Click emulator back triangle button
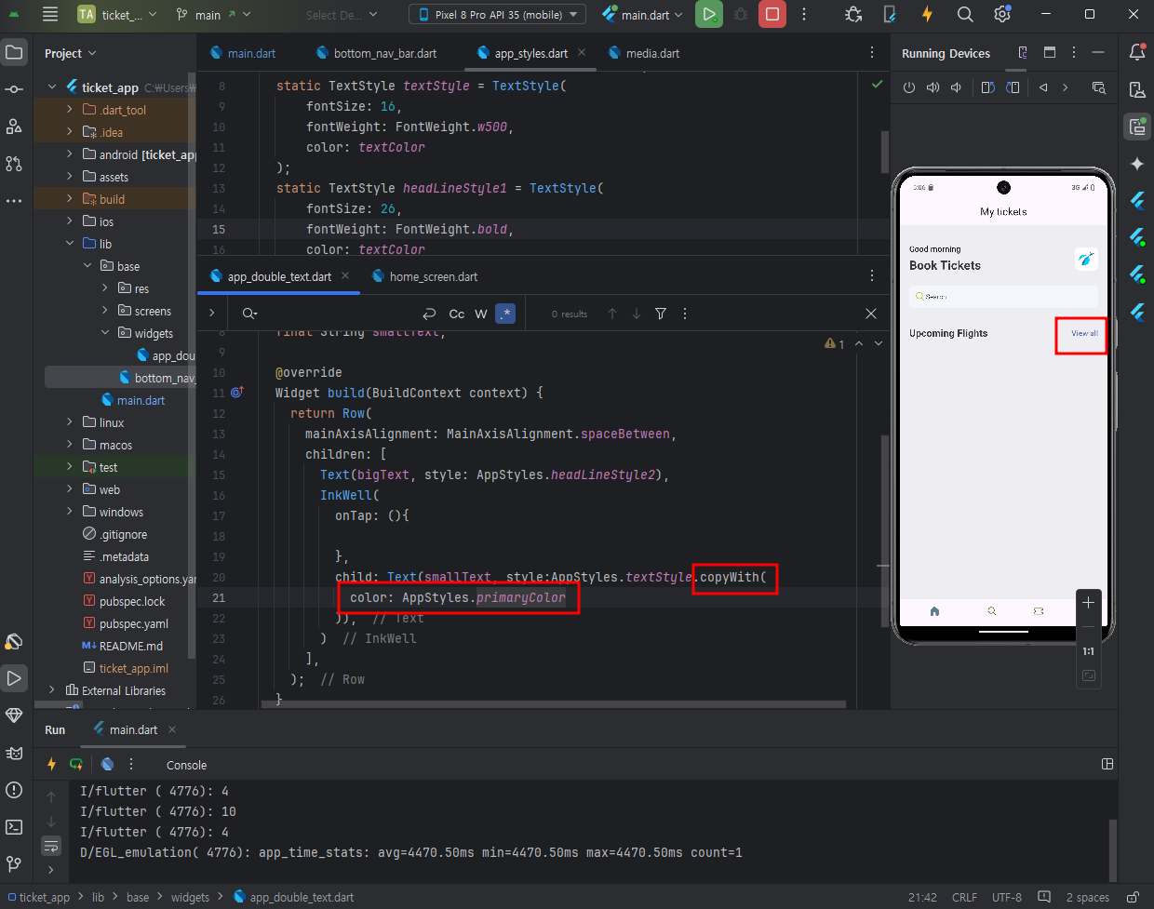The width and height of the screenshot is (1154, 909). coord(1043,87)
